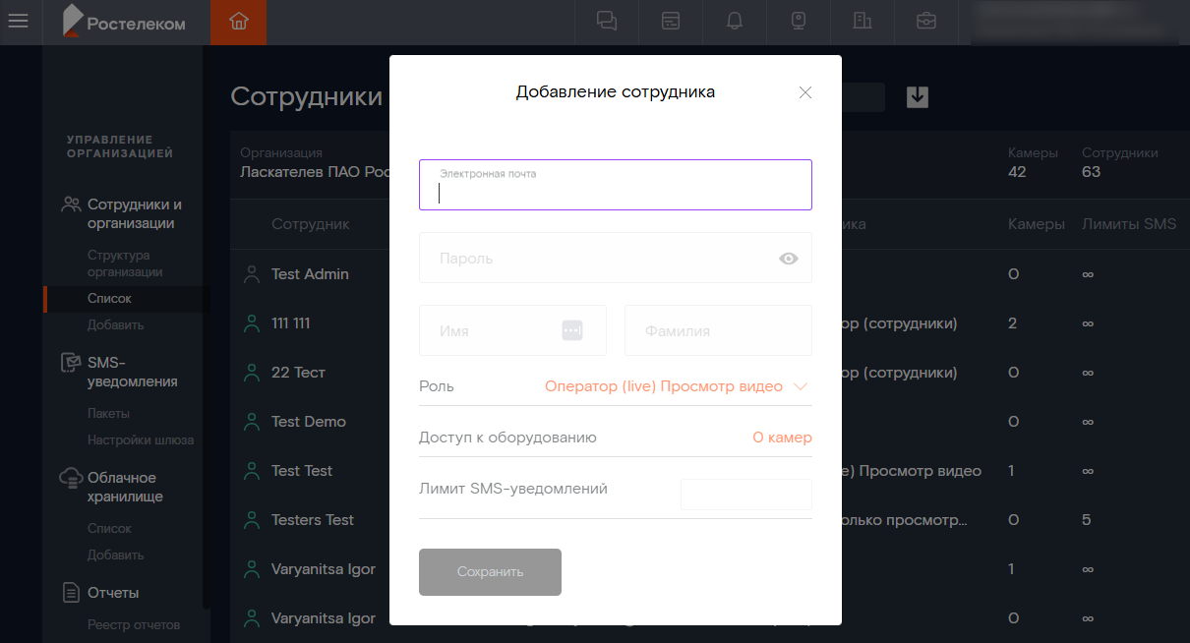1190x643 pixels.
Task: Click the Облачное хранилище cloud icon
Action: point(71,478)
